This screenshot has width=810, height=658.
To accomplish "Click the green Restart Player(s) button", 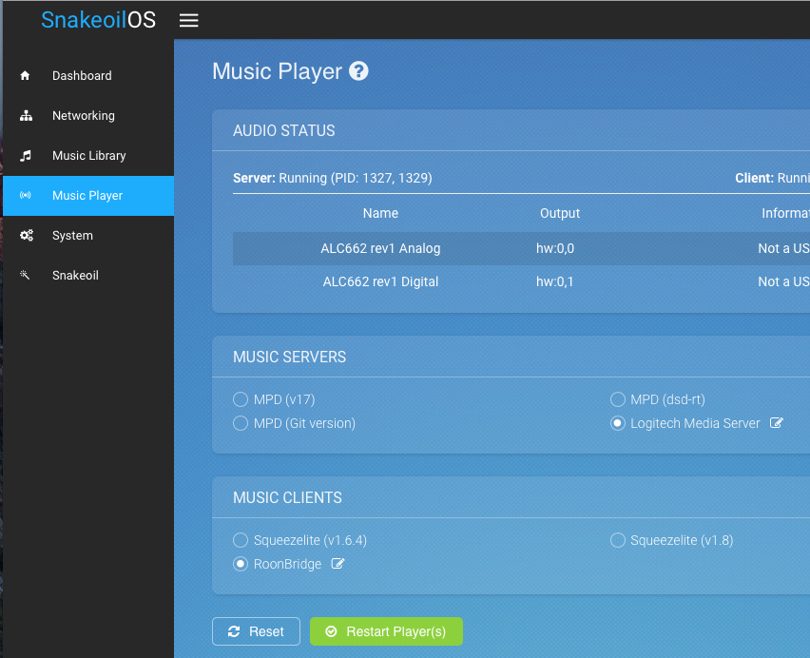I will point(386,631).
